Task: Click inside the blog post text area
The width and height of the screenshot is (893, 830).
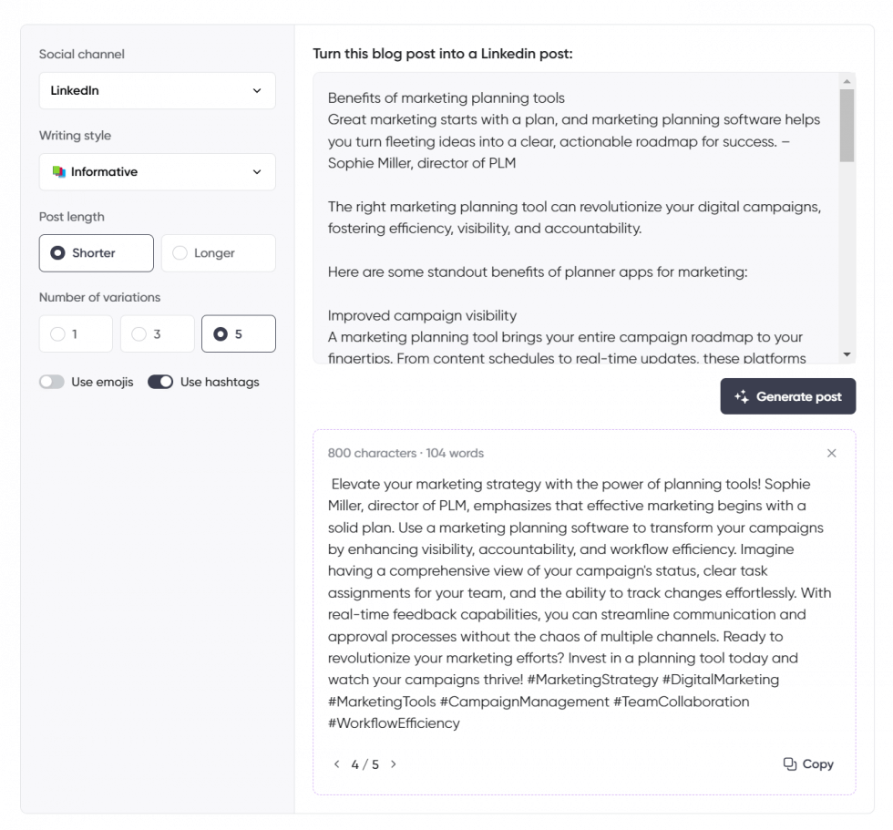Action: point(574,219)
